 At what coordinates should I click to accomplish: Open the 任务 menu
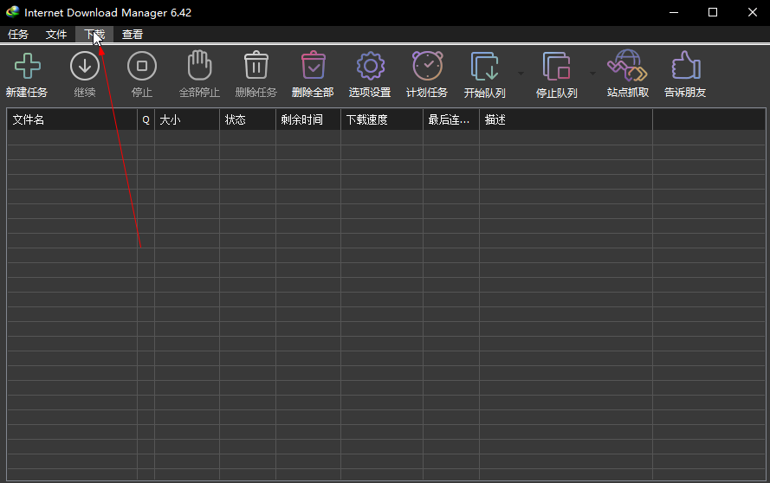point(18,35)
